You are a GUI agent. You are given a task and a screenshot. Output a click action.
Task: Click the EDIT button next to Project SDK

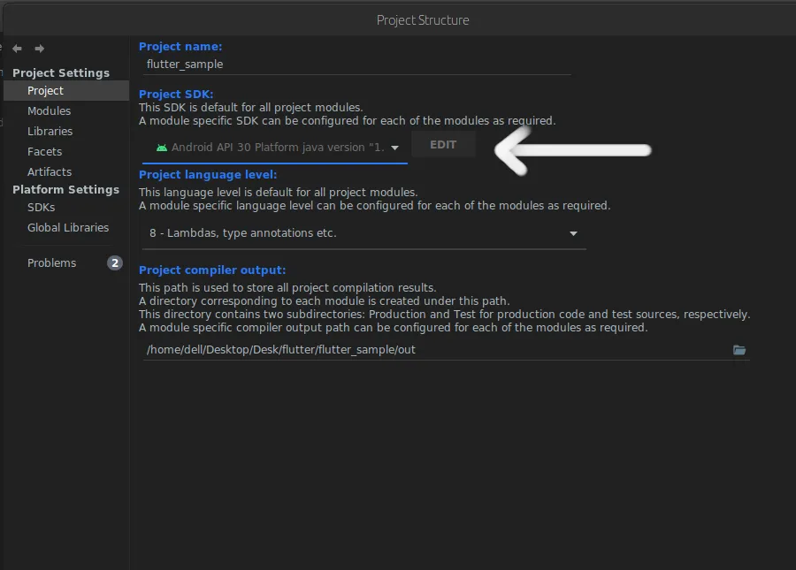pos(443,145)
